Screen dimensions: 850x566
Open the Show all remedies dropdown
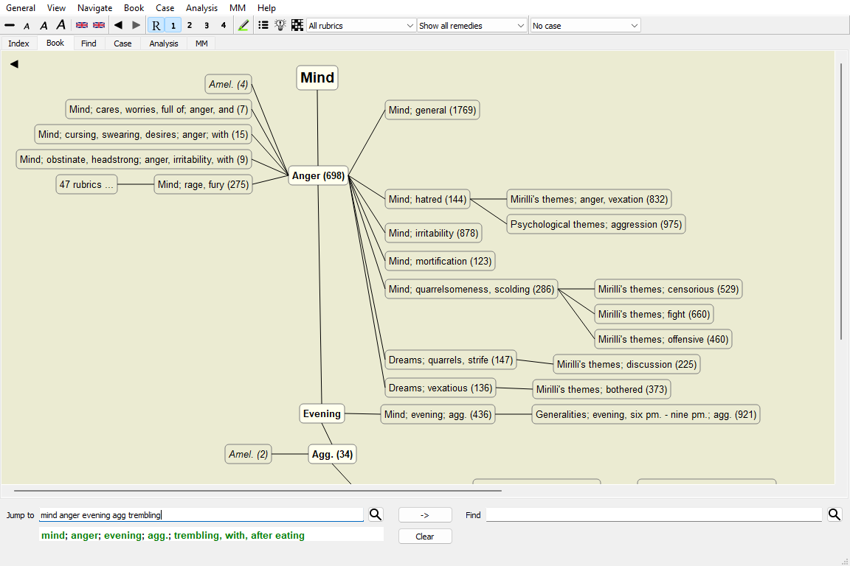tap(471, 26)
